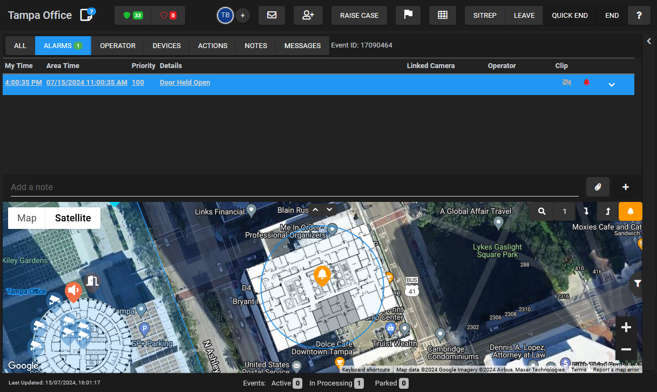The image size is (657, 392).
Task: Click the add user icon button
Action: tap(308, 16)
